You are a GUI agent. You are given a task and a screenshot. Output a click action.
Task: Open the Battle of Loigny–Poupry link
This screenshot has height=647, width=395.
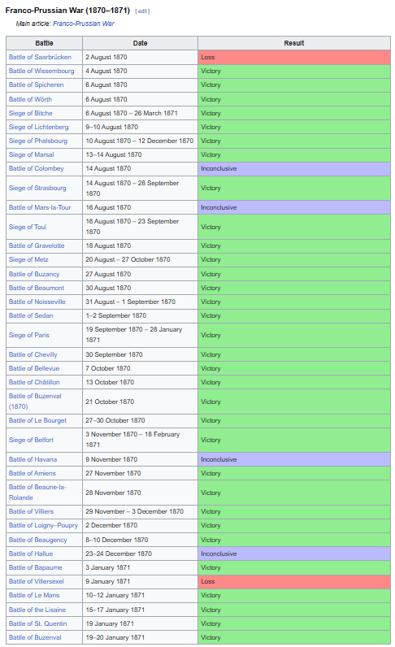[x=43, y=525]
